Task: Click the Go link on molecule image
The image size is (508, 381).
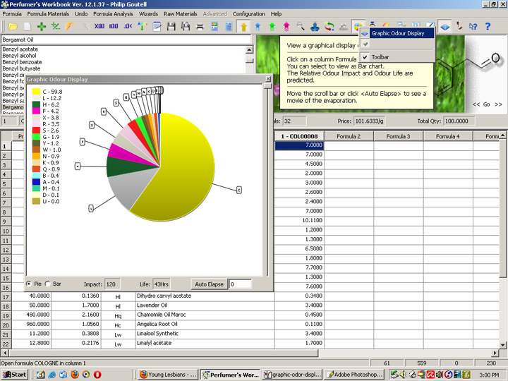Action: coord(486,104)
